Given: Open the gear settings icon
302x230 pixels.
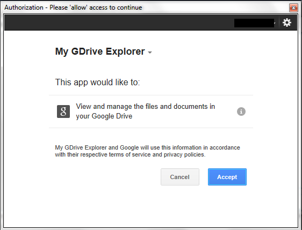Looking at the screenshot, I should [x=287, y=23].
